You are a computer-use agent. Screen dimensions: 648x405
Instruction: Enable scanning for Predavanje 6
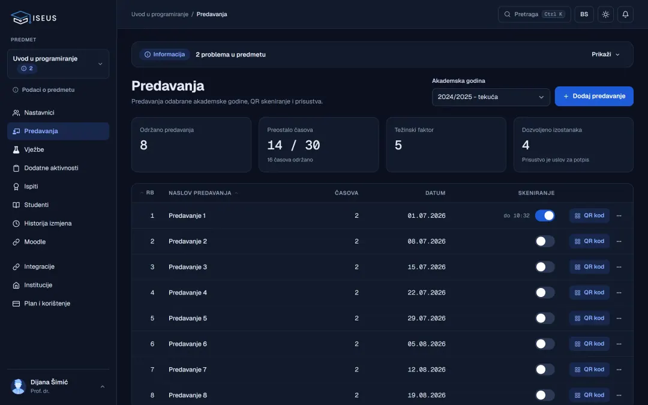545,344
